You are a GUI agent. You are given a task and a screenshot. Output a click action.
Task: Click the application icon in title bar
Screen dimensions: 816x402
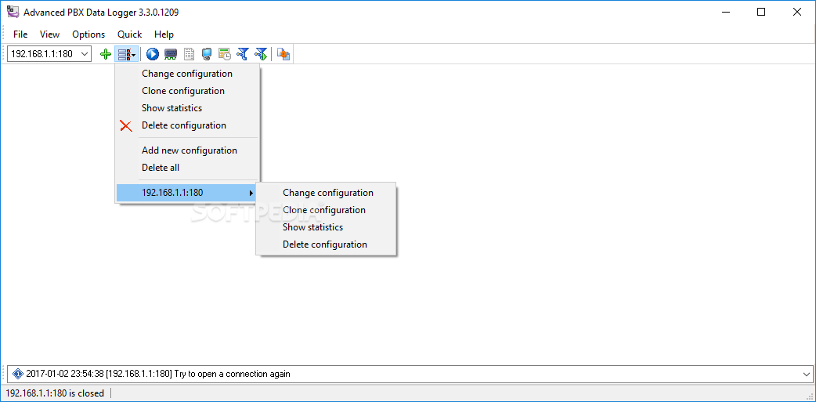[12, 12]
